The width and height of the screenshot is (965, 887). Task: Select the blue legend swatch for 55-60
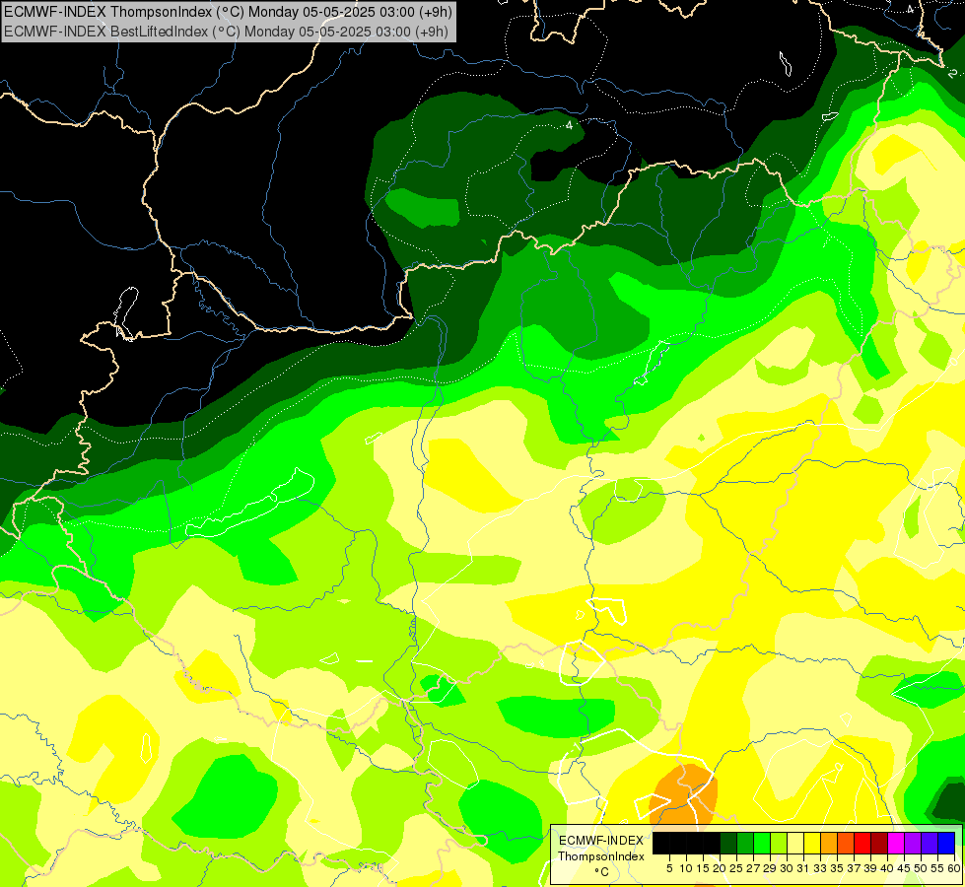coord(946,843)
